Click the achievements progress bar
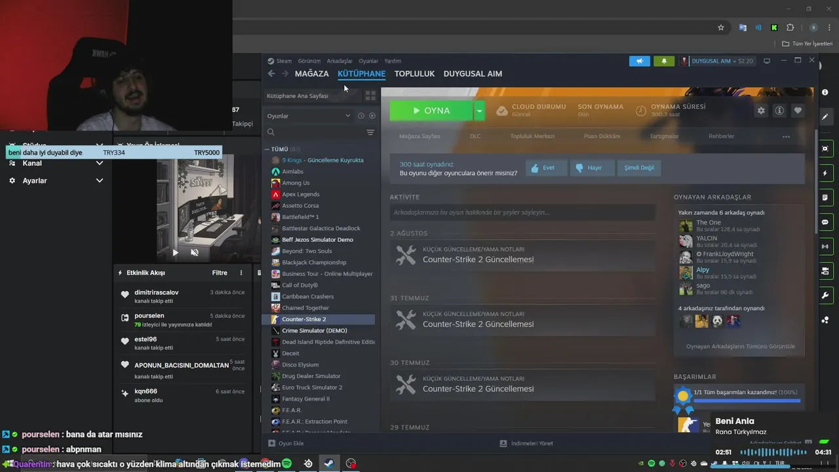This screenshot has width=839, height=472. [x=747, y=400]
